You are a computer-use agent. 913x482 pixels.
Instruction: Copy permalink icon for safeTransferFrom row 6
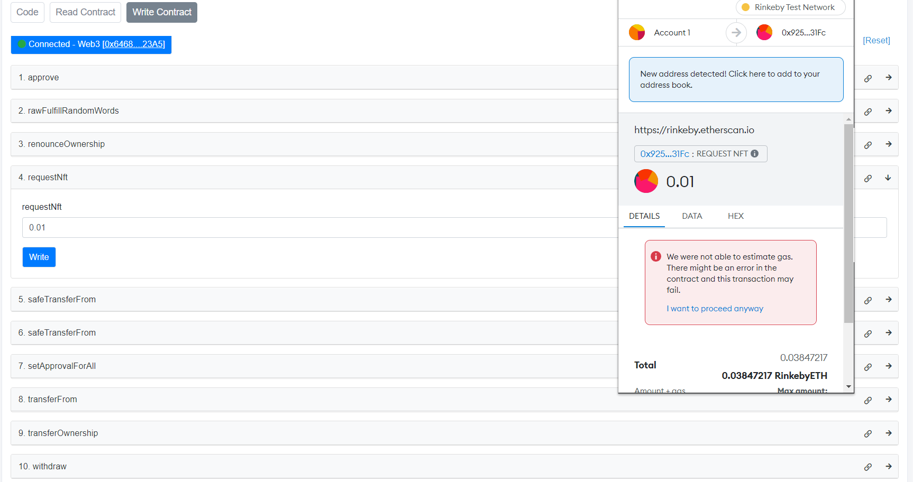click(868, 333)
